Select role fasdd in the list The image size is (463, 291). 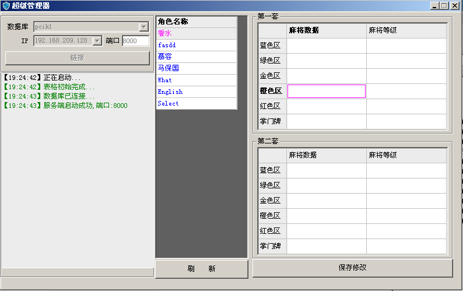point(196,45)
